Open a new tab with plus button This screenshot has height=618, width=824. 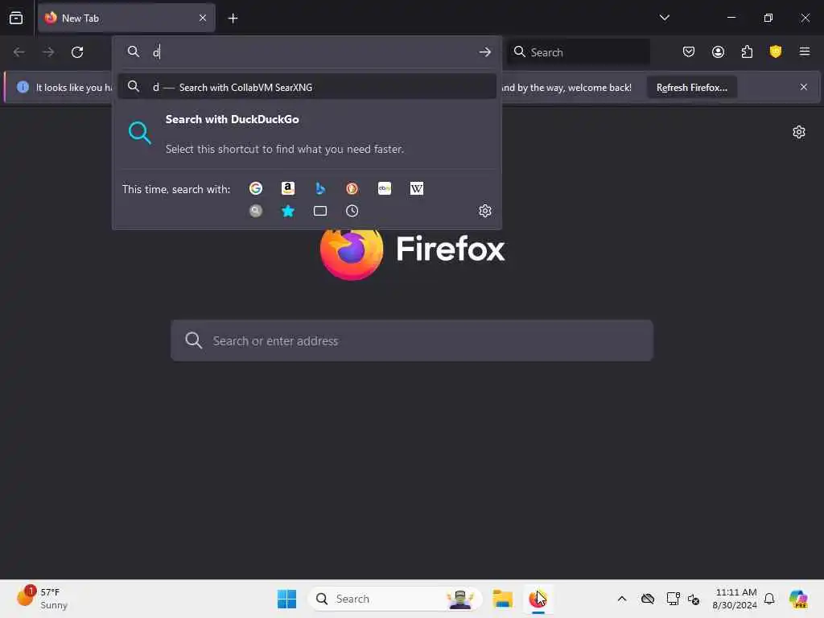coord(233,18)
